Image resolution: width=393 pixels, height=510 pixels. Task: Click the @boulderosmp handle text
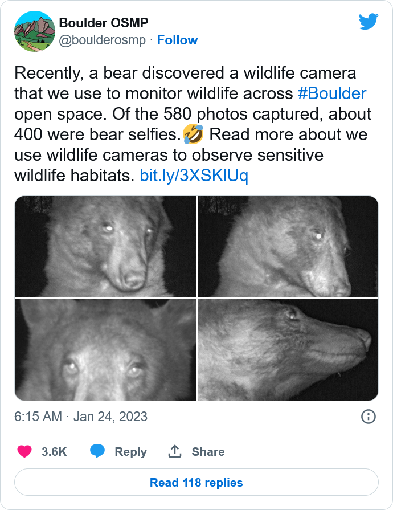coord(102,40)
